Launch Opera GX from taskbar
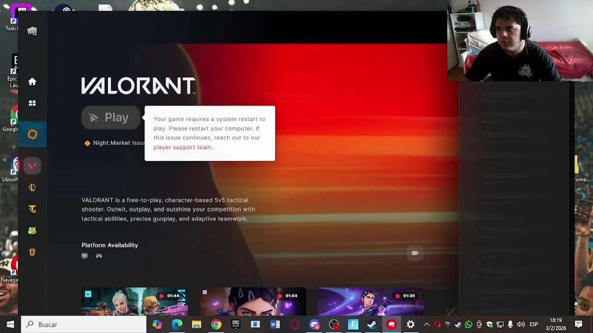 point(295,324)
